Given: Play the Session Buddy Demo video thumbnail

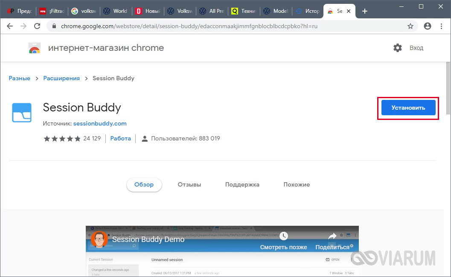Looking at the screenshot, I should 222,251.
